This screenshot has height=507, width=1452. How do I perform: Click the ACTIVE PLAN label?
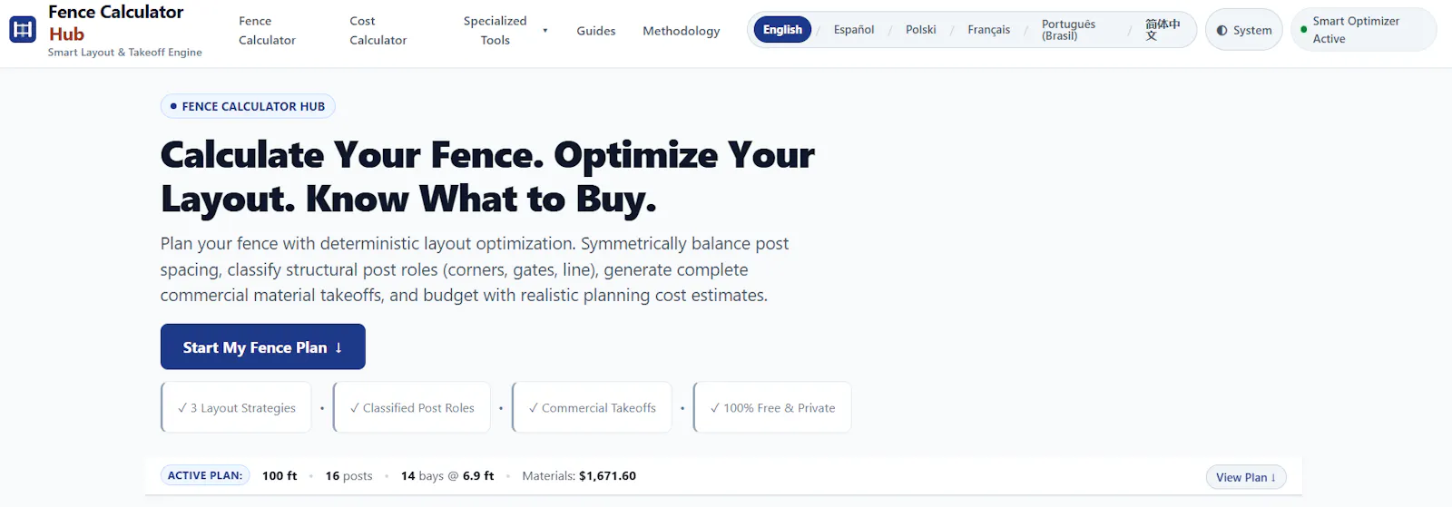(205, 475)
